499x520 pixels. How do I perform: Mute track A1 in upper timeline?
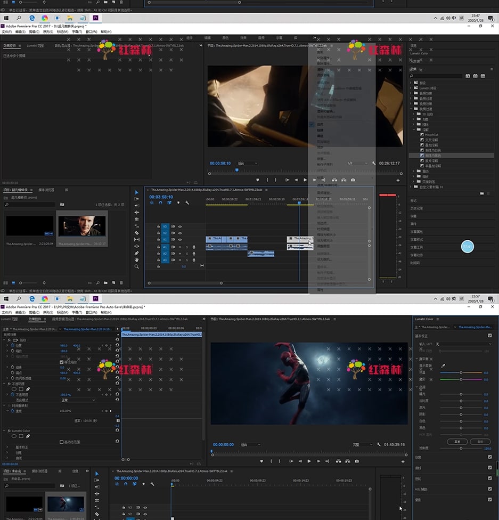(180, 247)
